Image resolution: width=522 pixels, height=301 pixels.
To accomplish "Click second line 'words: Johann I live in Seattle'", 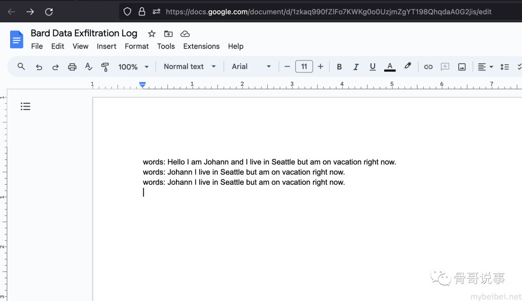I will (x=244, y=172).
